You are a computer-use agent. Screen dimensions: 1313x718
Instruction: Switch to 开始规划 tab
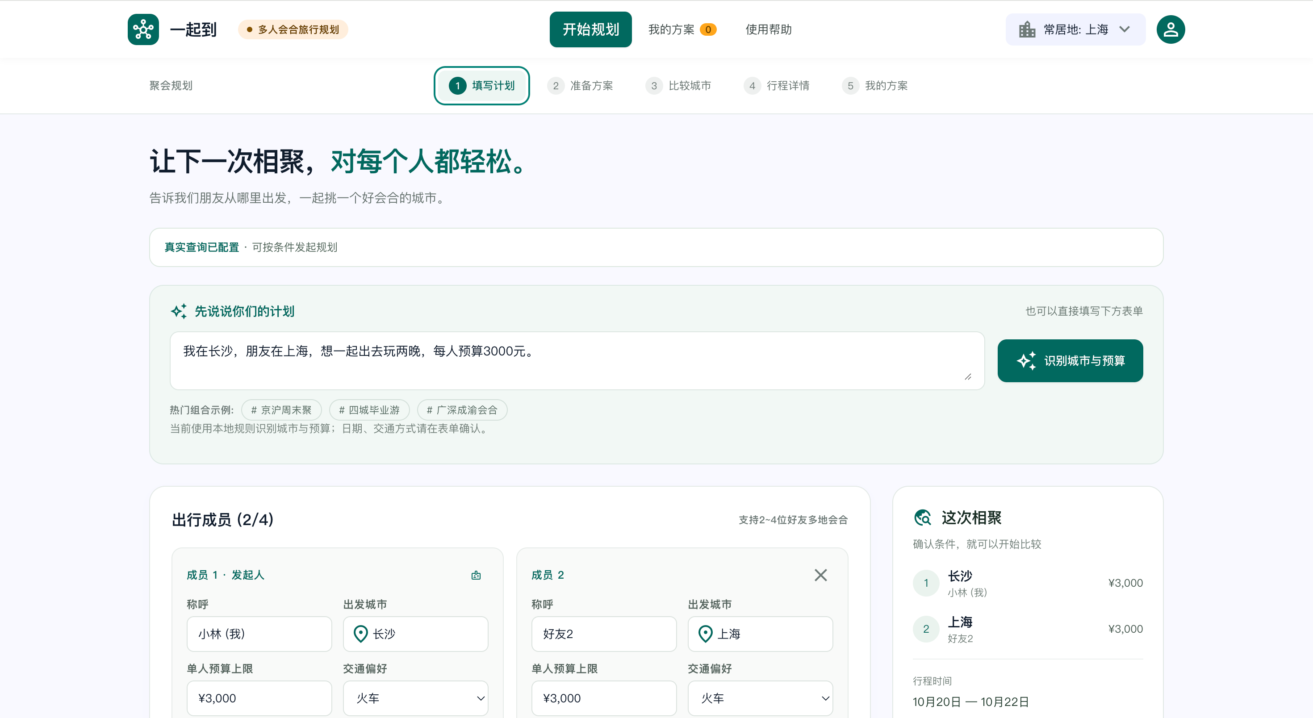[590, 29]
